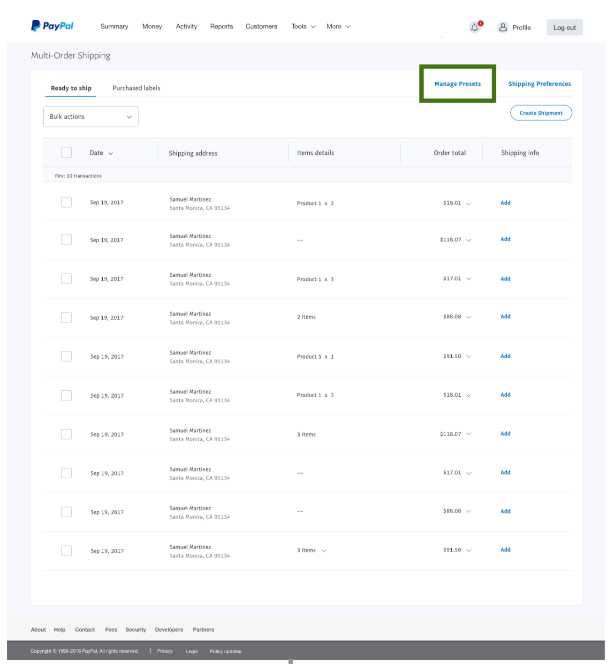Open the notifications bell
This screenshot has width=607, height=664.
475,27
